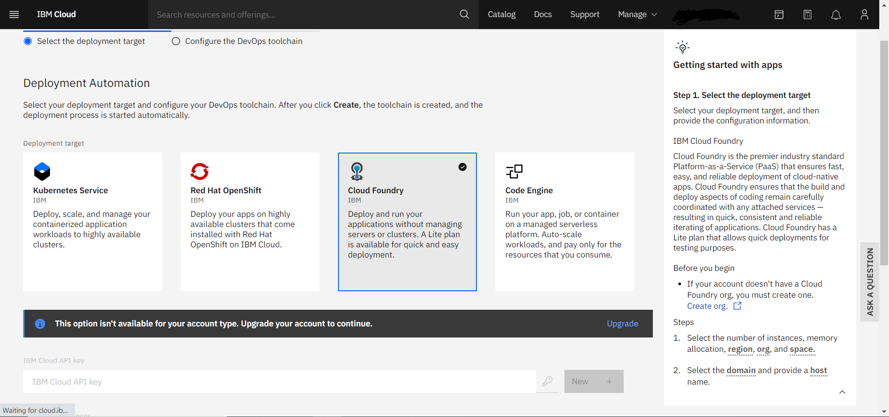Image resolution: width=889 pixels, height=417 pixels.
Task: Click the search magnifier icon
Action: (x=464, y=14)
